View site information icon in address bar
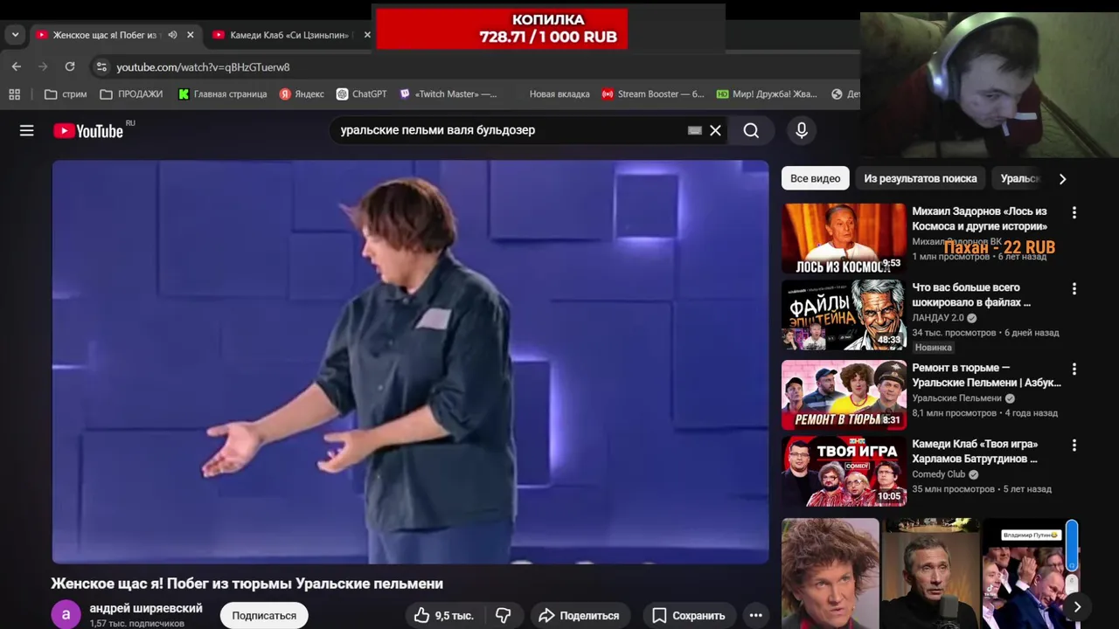Screen dimensions: 1119x629 pyautogui.click(x=101, y=66)
